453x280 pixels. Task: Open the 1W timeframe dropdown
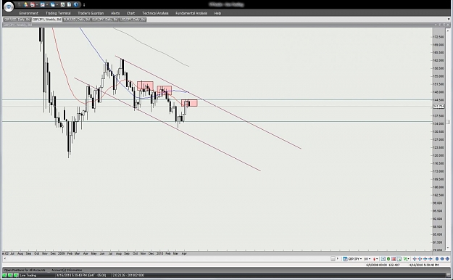point(367,259)
